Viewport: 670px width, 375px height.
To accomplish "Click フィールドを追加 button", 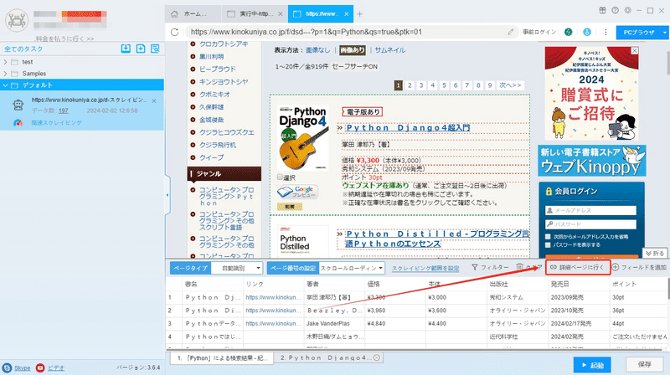I will pos(639,267).
